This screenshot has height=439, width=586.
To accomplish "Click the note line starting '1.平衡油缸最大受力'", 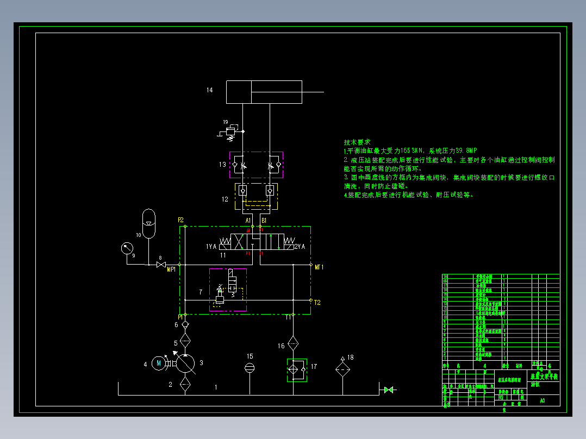I will tap(410, 151).
